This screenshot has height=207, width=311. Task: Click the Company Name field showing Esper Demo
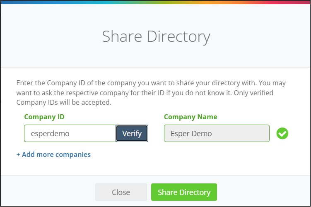217,133
